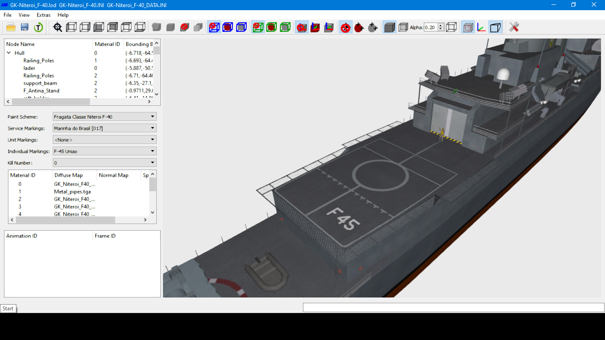Select green wireframe box with red fill
The width and height of the screenshot is (605, 340).
coord(271,27)
